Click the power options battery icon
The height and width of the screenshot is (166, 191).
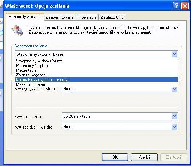(x=17, y=30)
